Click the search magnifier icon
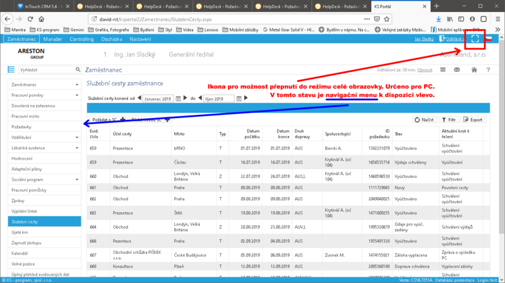The image size is (505, 283). click(x=78, y=69)
